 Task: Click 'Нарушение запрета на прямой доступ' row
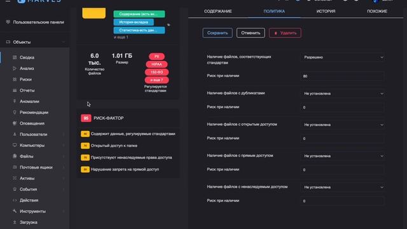128,170
